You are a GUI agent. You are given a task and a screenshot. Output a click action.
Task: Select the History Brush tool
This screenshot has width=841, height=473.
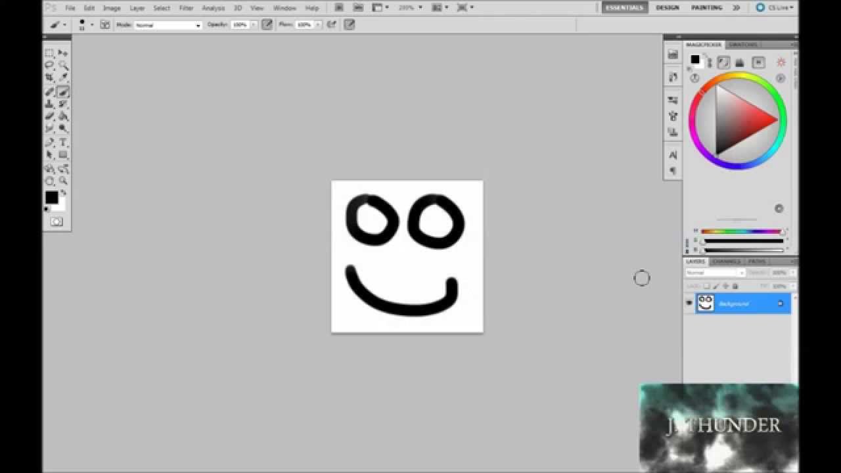click(63, 104)
